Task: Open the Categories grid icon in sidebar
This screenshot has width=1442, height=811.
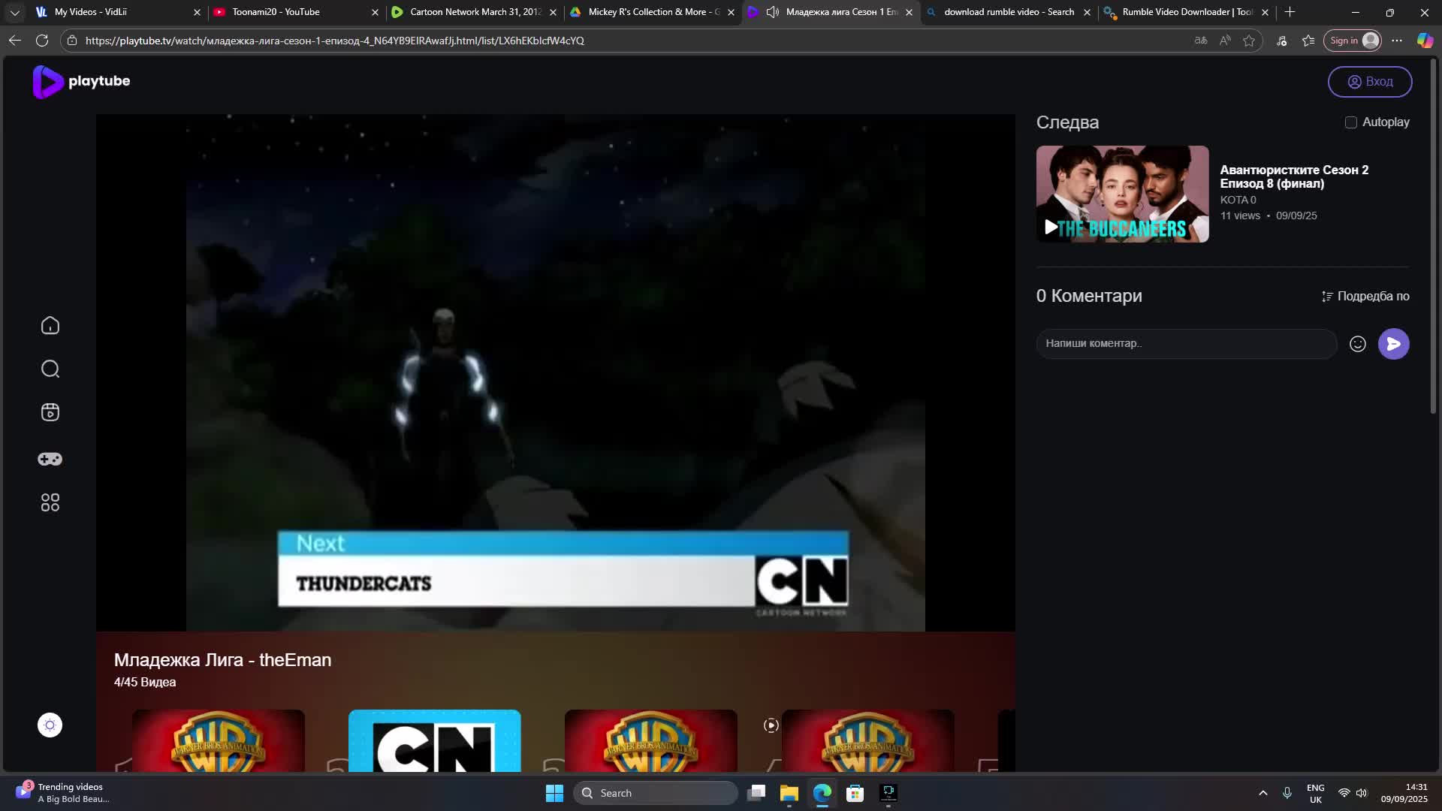Action: [50, 502]
